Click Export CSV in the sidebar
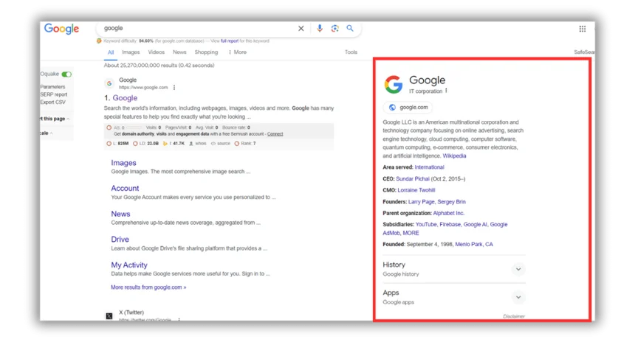Image resolution: width=635 pixels, height=342 pixels. click(52, 102)
